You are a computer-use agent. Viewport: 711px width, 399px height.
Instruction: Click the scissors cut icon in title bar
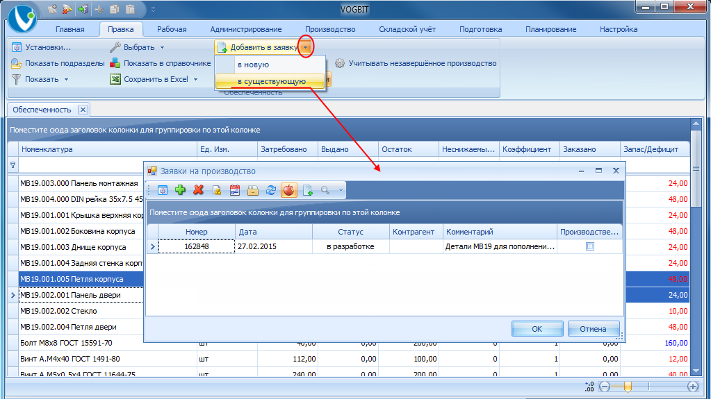tap(99, 9)
